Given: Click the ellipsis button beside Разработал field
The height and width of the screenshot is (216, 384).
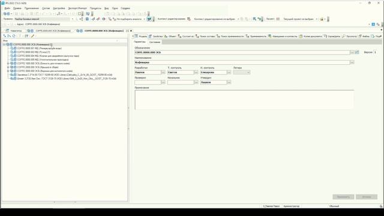Looking at the screenshot, I should click(163, 72).
